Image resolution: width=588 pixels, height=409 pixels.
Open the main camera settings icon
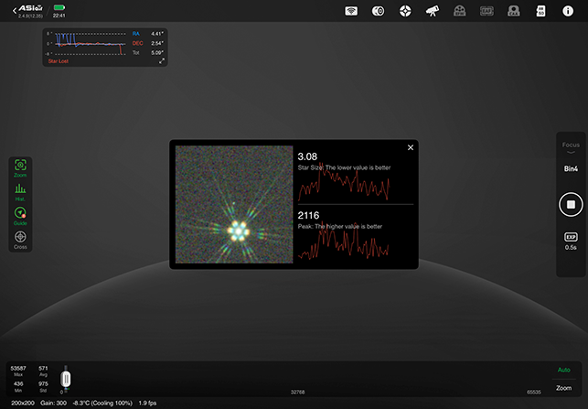click(x=378, y=11)
